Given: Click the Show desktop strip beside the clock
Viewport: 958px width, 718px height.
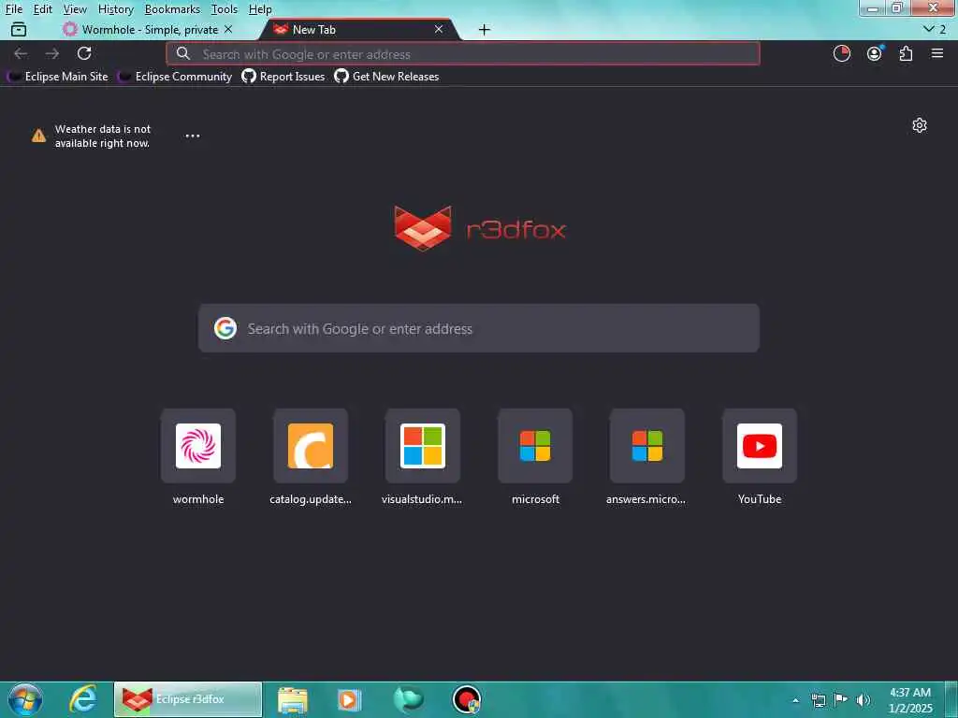Looking at the screenshot, I should click(951, 699).
